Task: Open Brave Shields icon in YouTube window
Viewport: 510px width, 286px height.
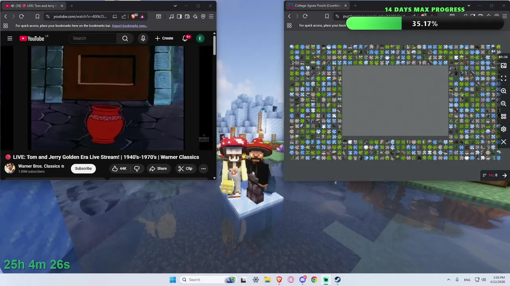Action: click(x=133, y=16)
